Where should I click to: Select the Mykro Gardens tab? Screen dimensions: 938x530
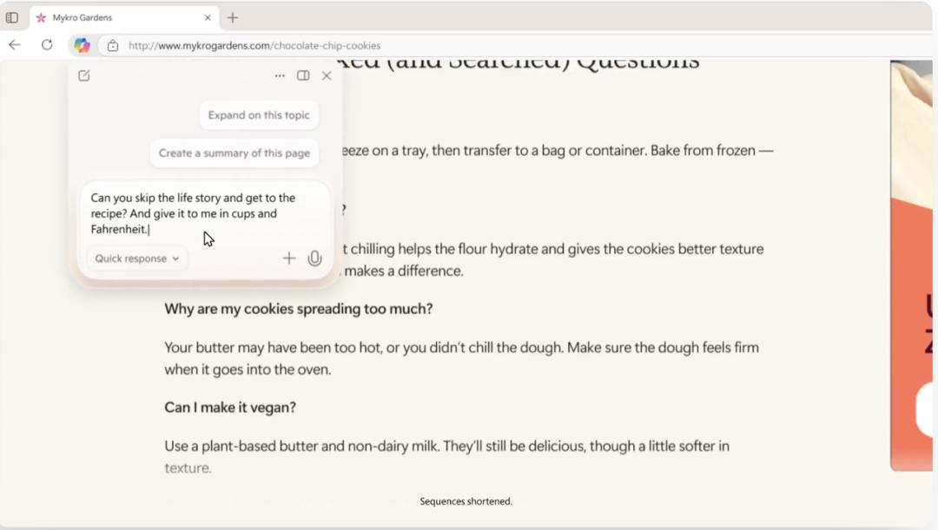(x=113, y=17)
